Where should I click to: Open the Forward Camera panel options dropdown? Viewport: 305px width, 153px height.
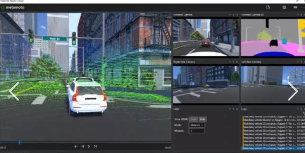[230, 15]
